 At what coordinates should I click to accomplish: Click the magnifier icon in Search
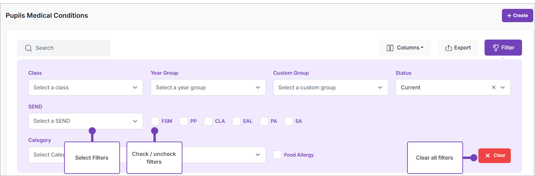tap(29, 48)
